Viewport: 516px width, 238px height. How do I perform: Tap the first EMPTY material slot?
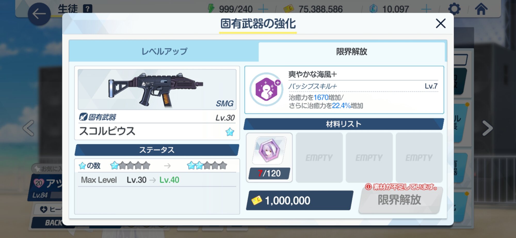319,158
